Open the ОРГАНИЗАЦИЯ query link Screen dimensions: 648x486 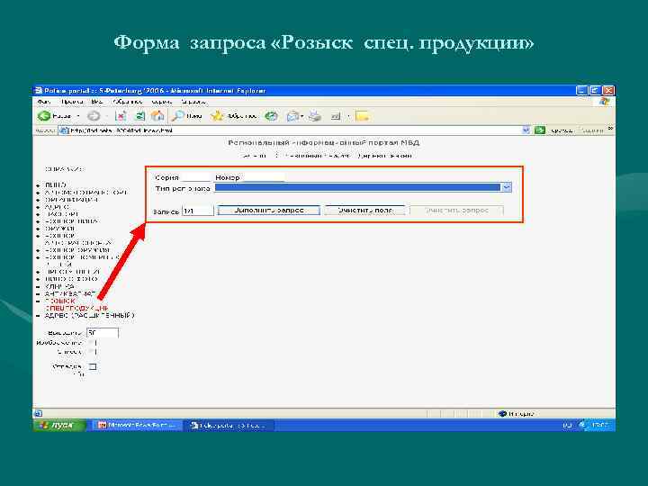[71, 200]
